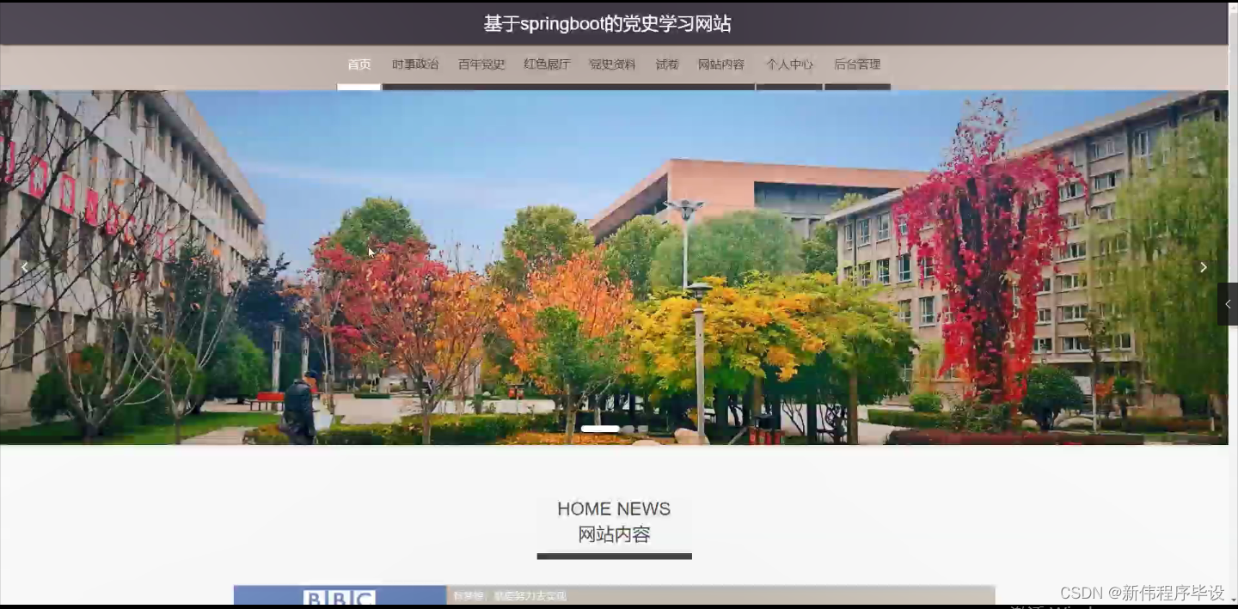The width and height of the screenshot is (1238, 609).
Task: Click the BBC logo on the news item
Action: (x=340, y=596)
